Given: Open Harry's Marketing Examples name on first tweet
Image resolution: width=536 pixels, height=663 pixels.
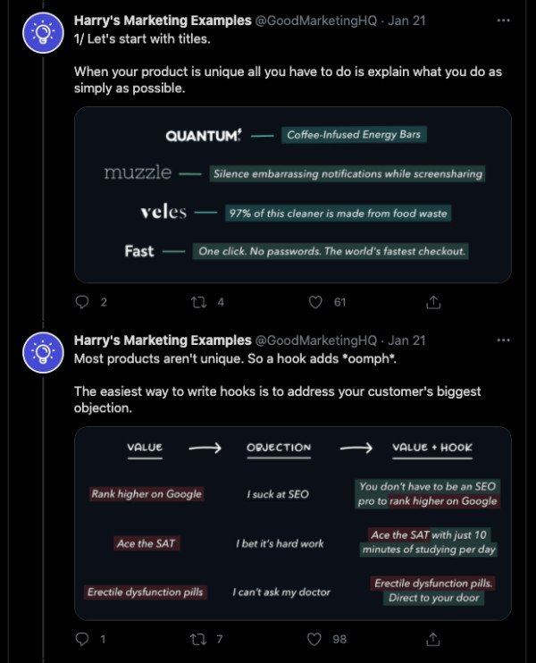Looking at the screenshot, I should [x=163, y=21].
